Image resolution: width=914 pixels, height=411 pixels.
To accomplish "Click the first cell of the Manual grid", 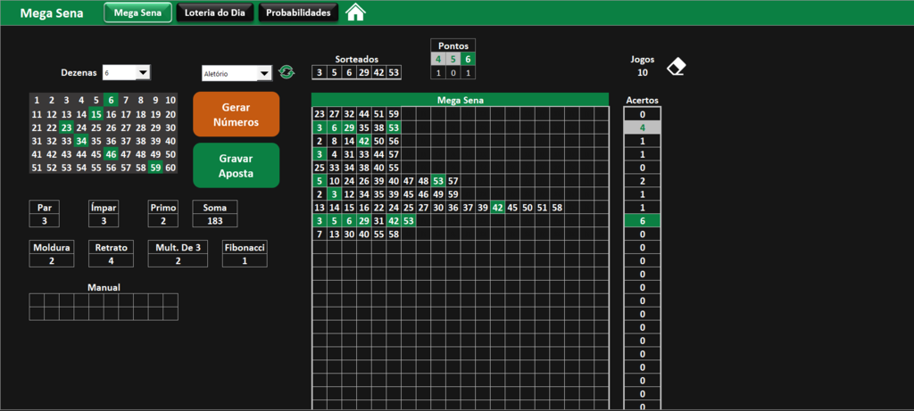I will coord(37,300).
